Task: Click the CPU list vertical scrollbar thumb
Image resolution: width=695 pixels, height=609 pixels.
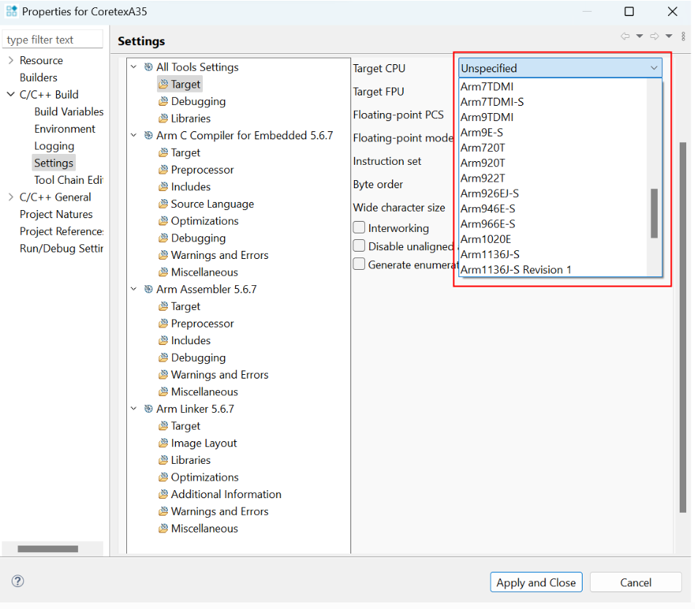Action: 654,213
